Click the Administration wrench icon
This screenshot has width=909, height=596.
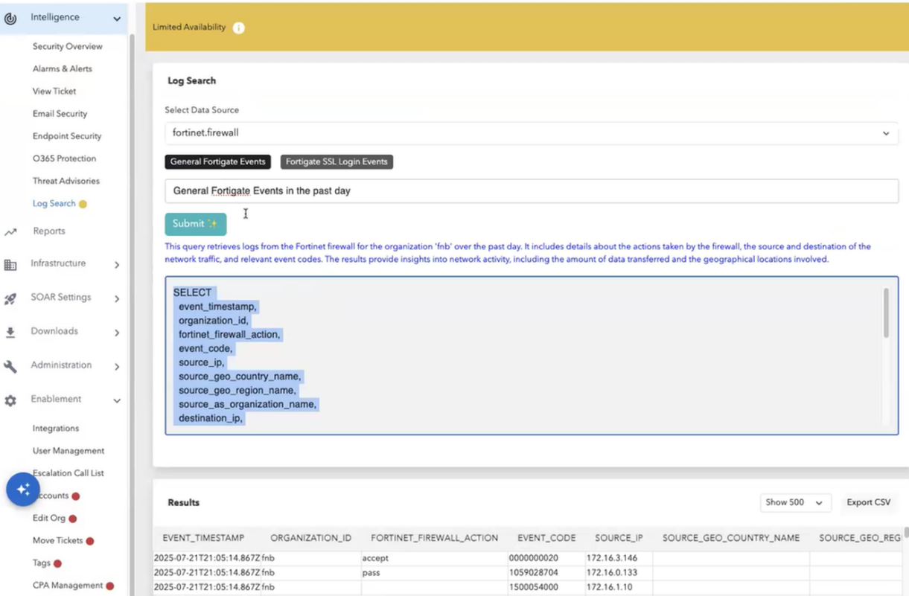(x=10, y=366)
